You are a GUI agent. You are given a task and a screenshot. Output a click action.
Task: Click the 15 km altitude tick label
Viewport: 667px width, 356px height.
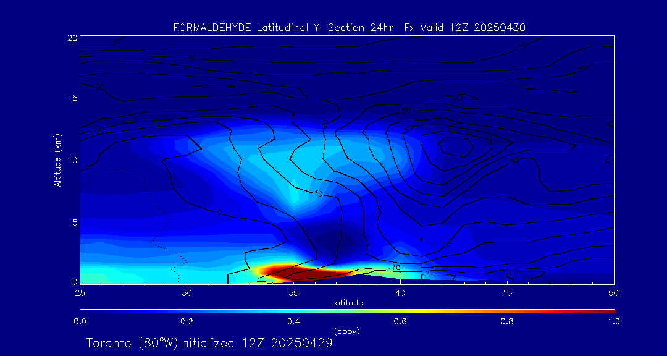[x=71, y=98]
